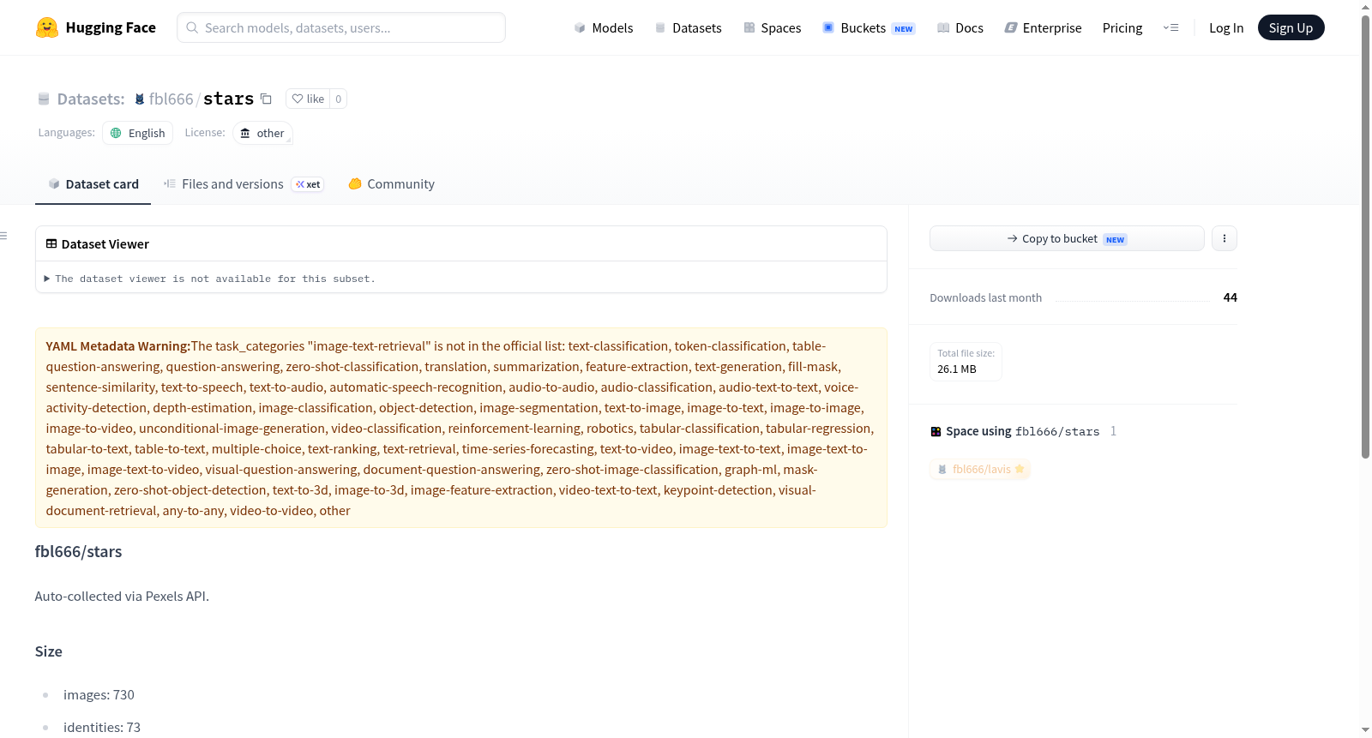Open the fbl666 user profile link

pos(171,99)
